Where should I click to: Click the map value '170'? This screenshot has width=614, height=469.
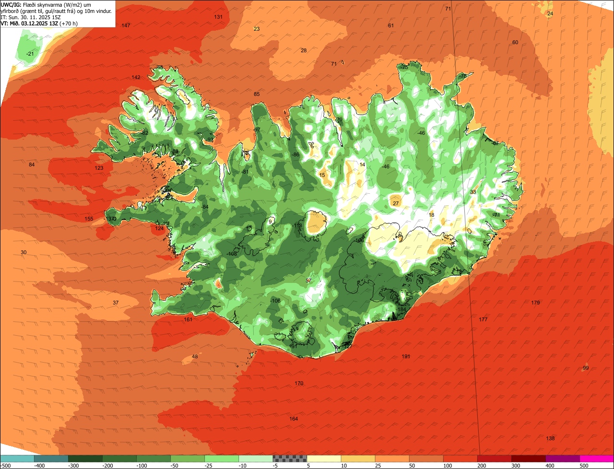(299, 383)
